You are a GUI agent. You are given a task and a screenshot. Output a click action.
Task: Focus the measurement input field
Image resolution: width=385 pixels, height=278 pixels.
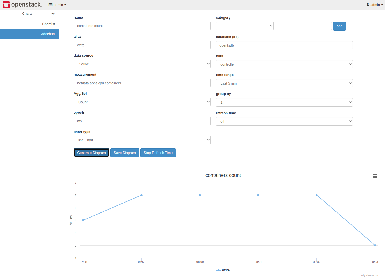(x=142, y=83)
